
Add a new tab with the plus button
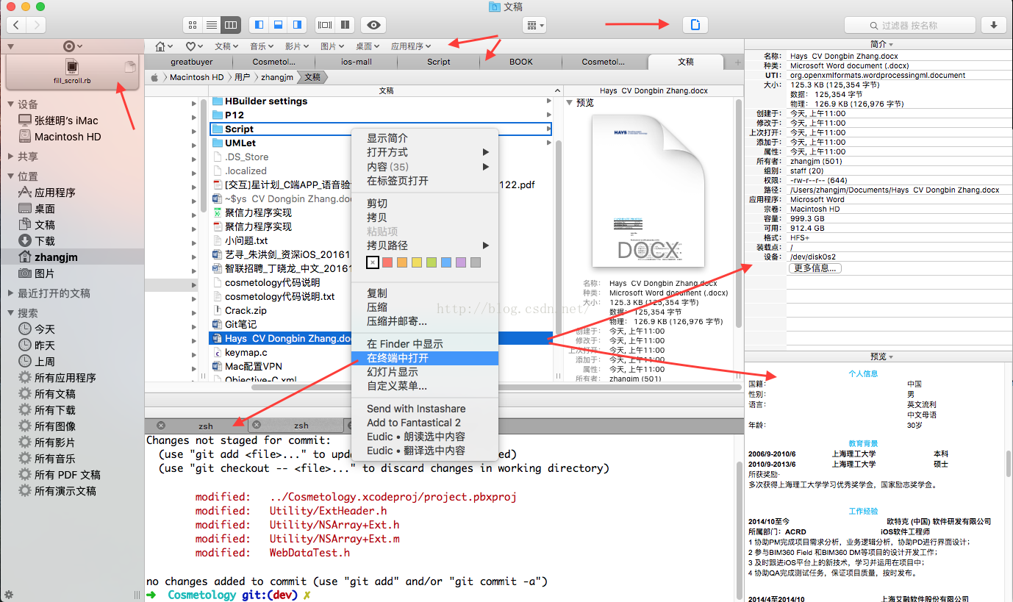tap(738, 62)
